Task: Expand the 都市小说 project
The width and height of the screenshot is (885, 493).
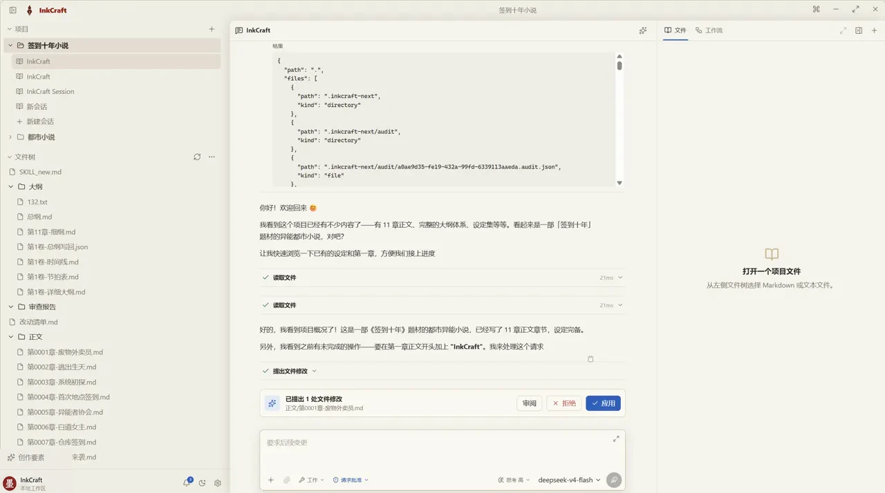Action: [10, 137]
